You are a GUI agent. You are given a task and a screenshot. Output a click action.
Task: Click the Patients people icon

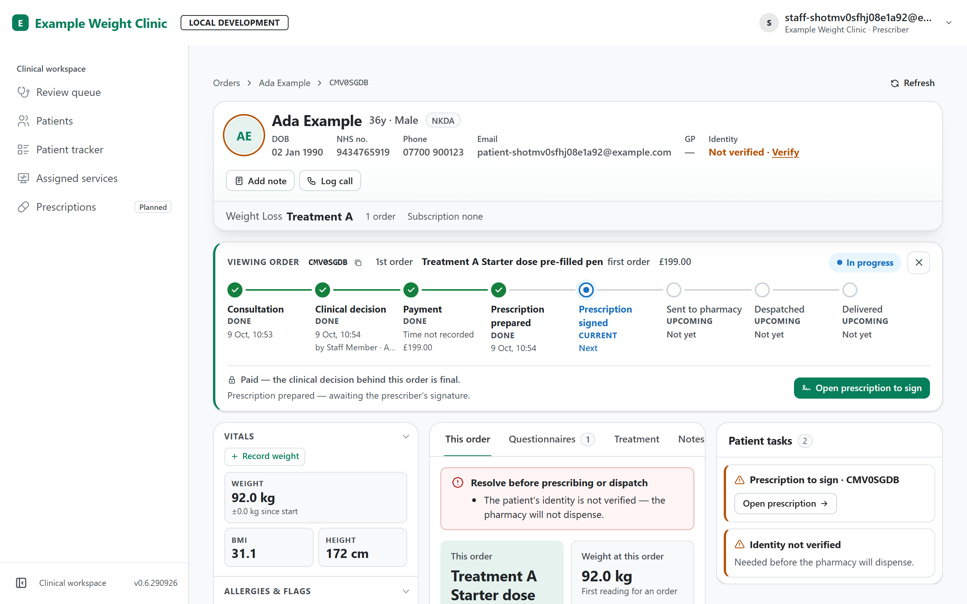click(x=23, y=121)
